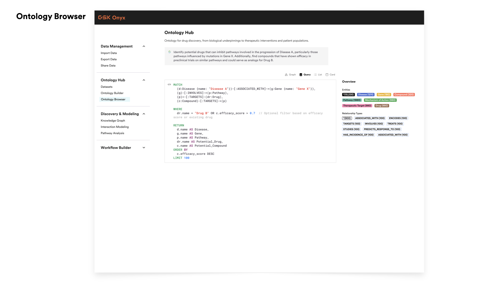Click the 0.7 efficacy threshold value

click(252, 113)
